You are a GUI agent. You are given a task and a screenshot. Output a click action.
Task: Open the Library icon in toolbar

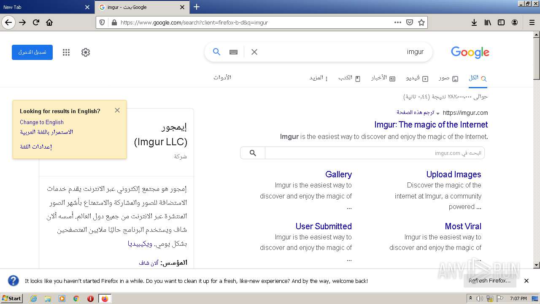[x=488, y=22]
